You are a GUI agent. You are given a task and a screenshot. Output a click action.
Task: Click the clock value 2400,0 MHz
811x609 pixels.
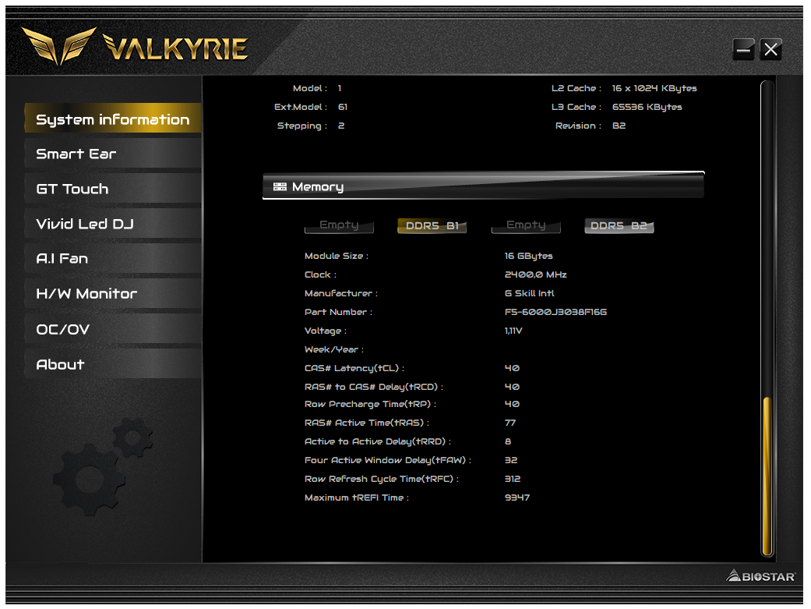click(535, 274)
